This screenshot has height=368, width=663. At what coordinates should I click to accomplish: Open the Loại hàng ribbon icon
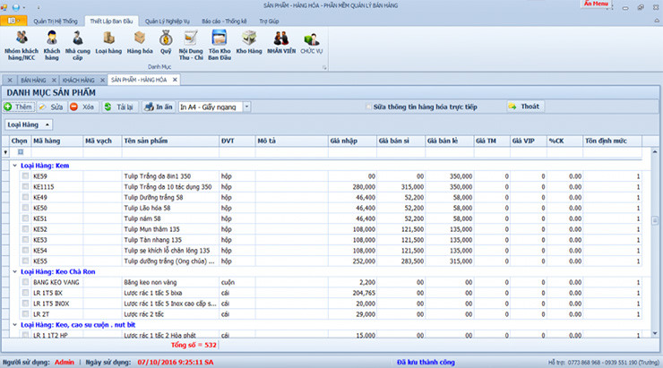coord(108,43)
